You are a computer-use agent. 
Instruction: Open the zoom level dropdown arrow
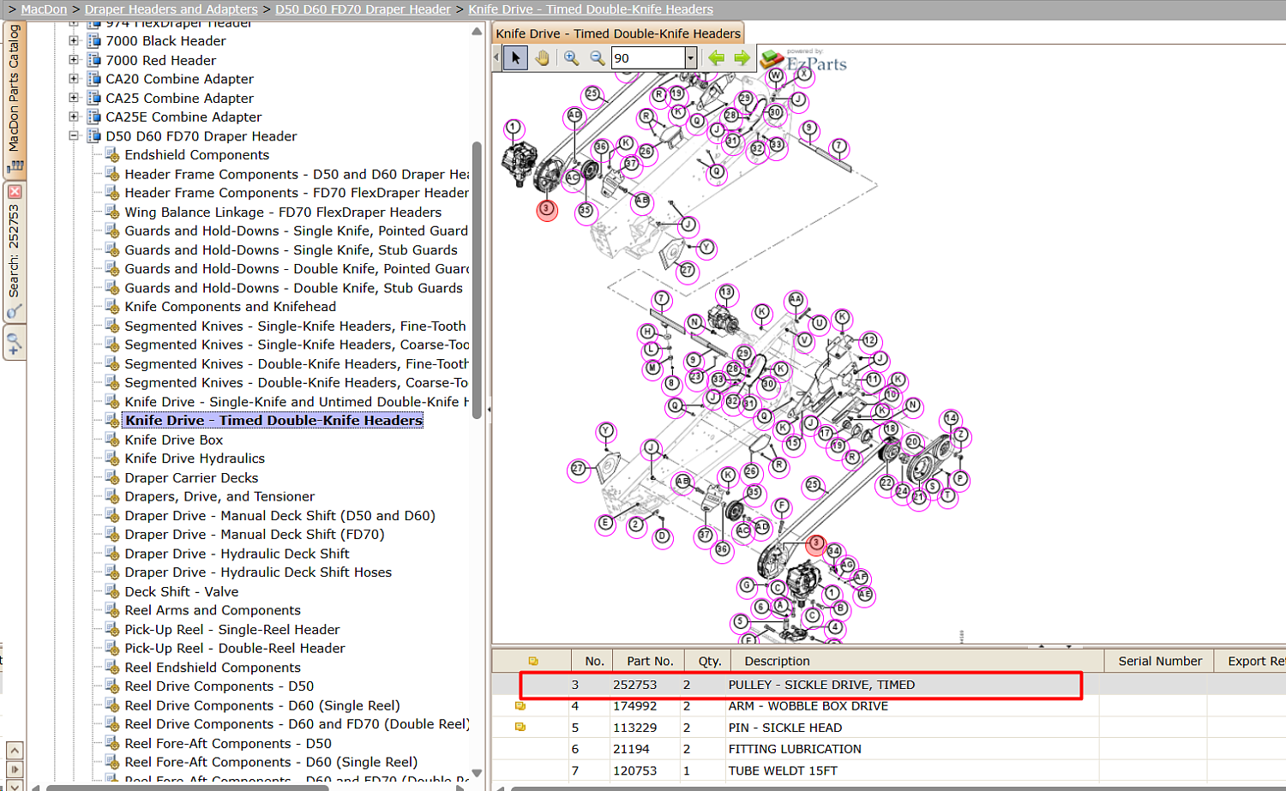point(690,58)
